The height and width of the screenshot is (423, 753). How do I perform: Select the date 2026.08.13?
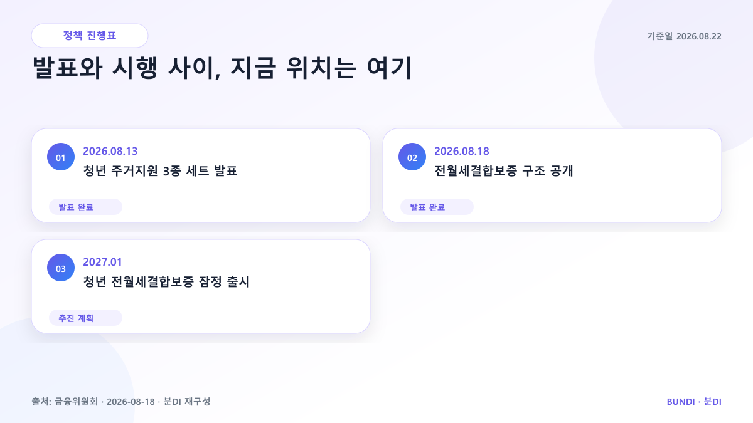tap(110, 151)
